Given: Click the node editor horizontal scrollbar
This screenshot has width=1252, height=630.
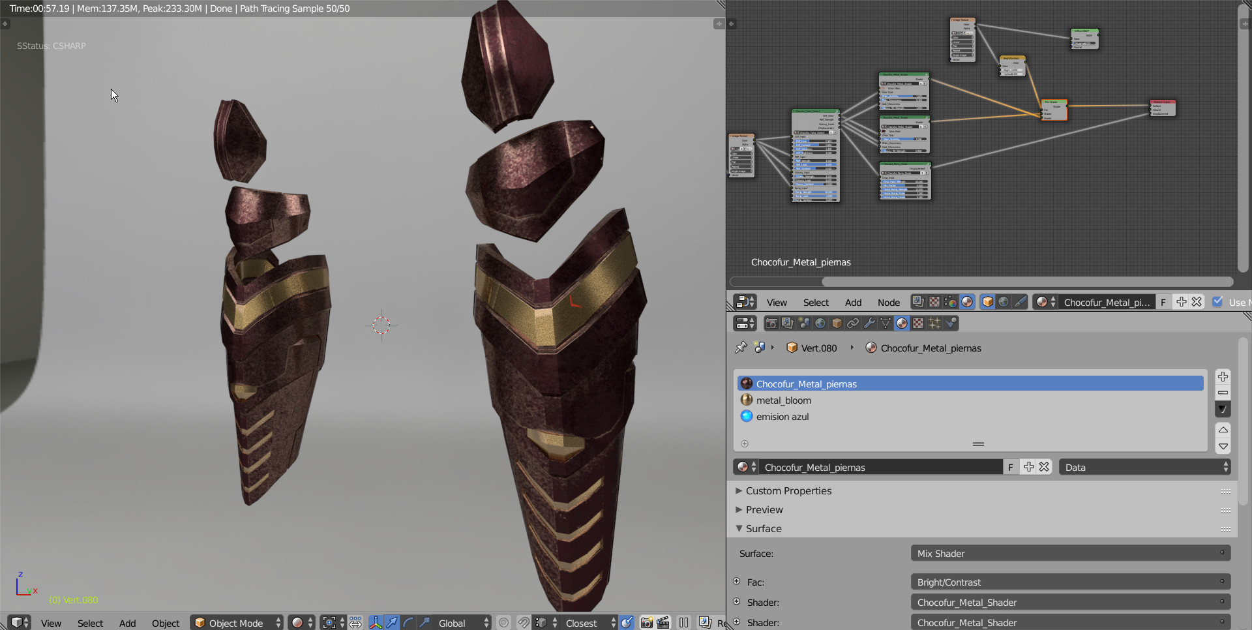Looking at the screenshot, I should pos(1027,282).
